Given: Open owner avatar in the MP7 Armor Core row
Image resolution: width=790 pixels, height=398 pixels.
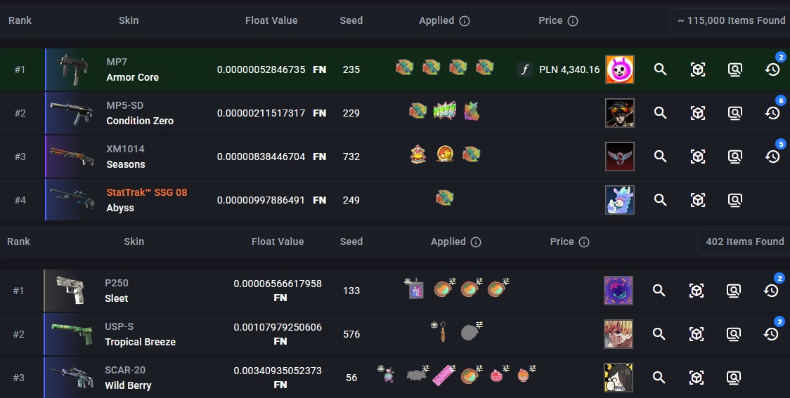Looking at the screenshot, I should [x=620, y=69].
